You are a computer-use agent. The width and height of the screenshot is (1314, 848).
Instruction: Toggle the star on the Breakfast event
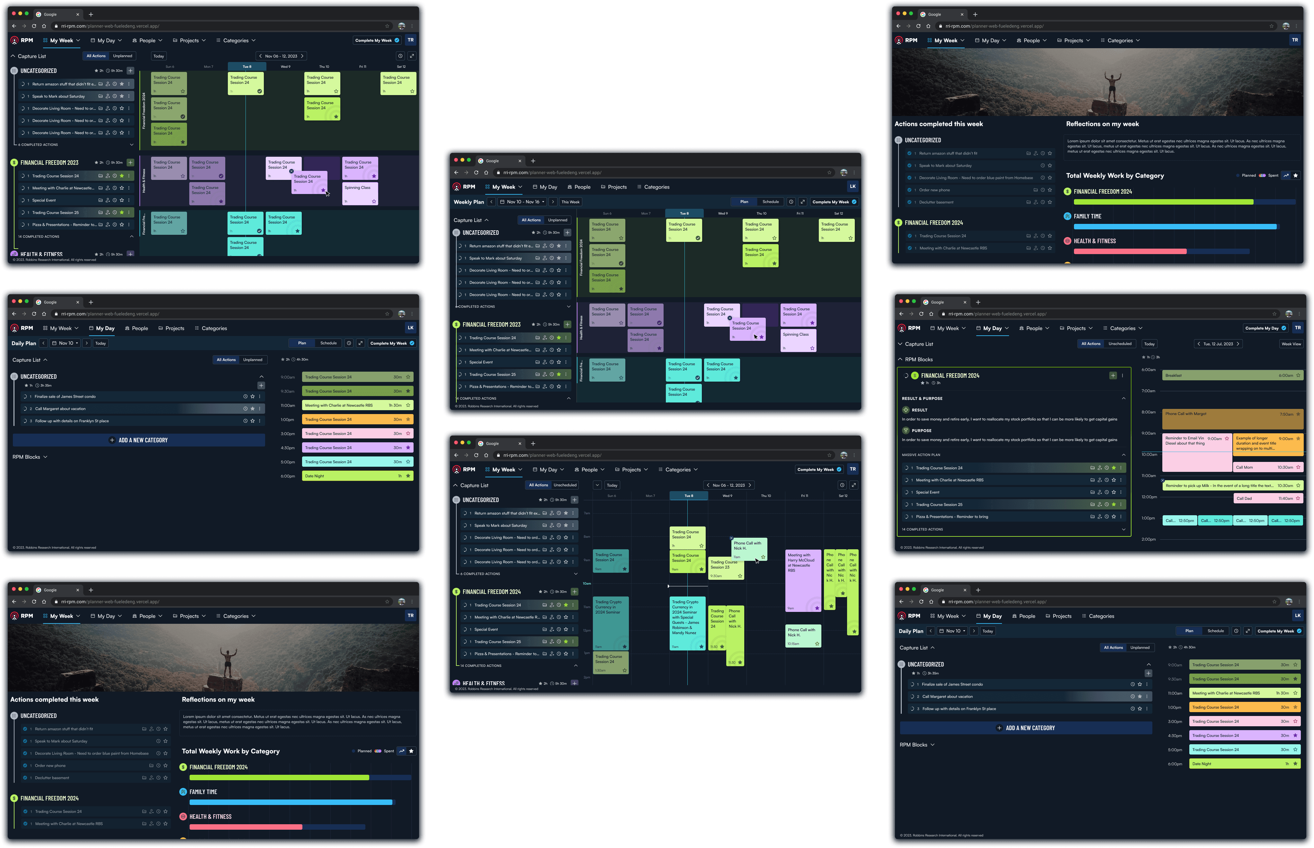(x=1298, y=375)
